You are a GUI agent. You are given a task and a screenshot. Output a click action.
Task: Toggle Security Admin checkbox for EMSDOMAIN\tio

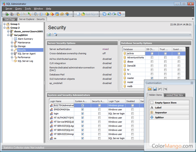[99, 110]
